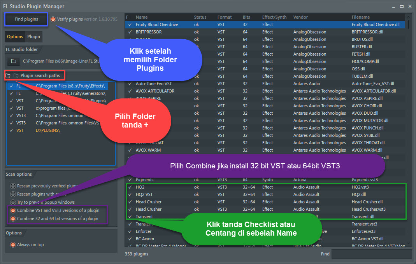Viewport: 416px width, 264px height.
Task: Uncheck the Fruity\Generators search path checkmark
Action: coord(11,93)
